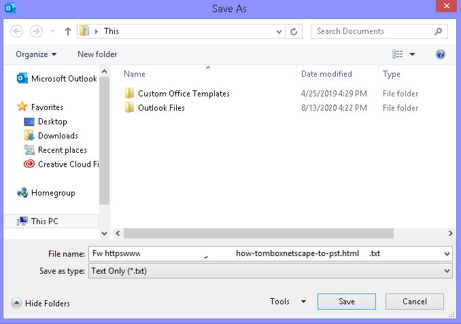The image size is (461, 324).
Task: Open the Organize menu
Action: click(x=36, y=54)
